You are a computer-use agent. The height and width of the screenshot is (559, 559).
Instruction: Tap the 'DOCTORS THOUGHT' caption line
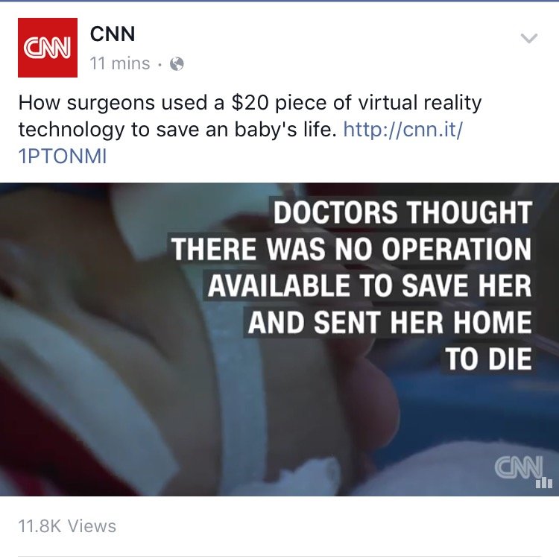click(x=402, y=212)
